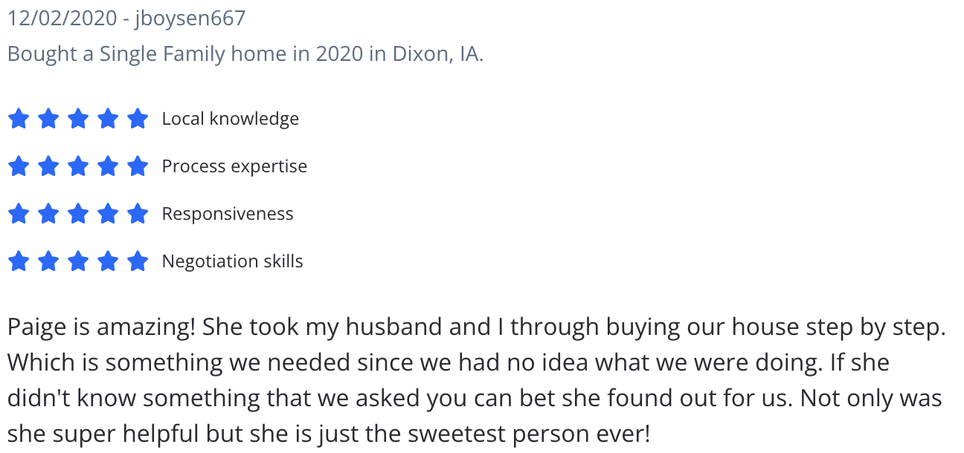
Task: Click the last line about sweetest person ever
Action: (x=329, y=433)
